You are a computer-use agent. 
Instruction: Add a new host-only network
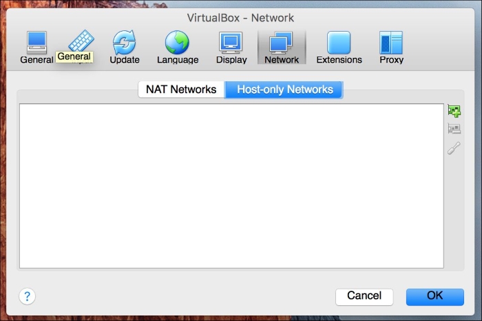[x=454, y=111]
